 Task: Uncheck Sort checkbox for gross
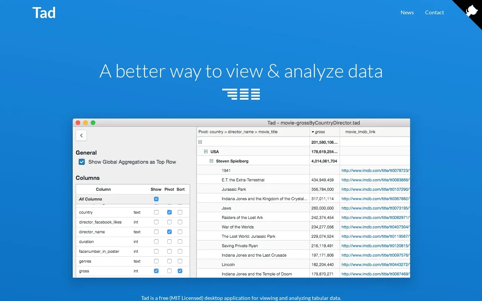180,271
